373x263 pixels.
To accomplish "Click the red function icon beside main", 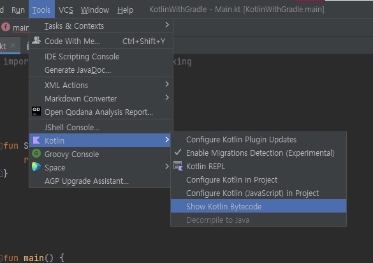I will click(x=6, y=27).
